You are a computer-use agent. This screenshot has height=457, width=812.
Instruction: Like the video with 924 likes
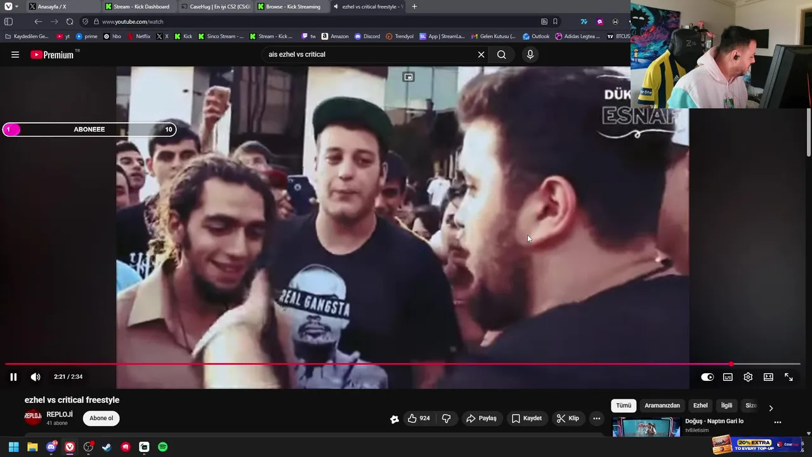coord(419,418)
